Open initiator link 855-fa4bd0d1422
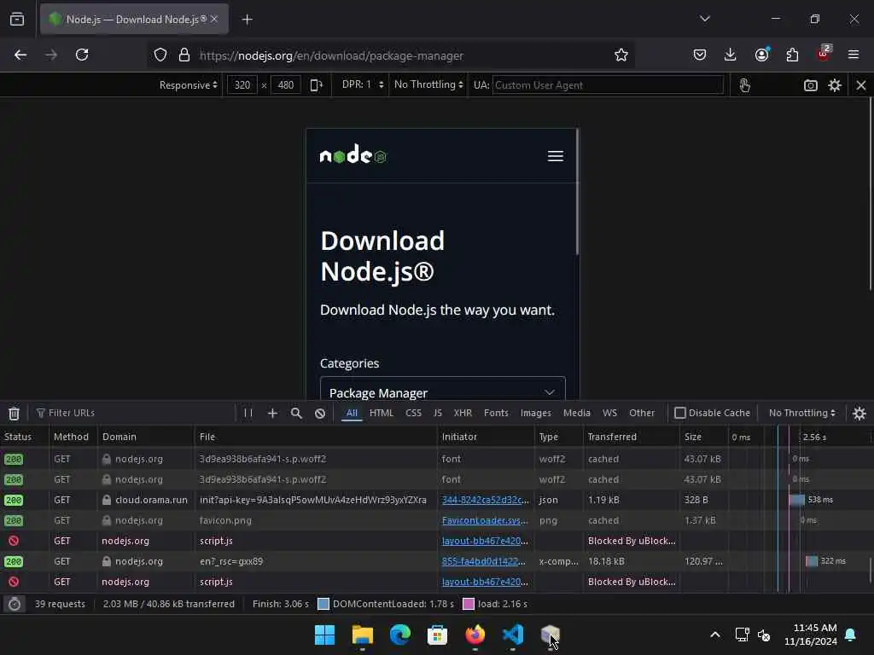 tap(483, 561)
